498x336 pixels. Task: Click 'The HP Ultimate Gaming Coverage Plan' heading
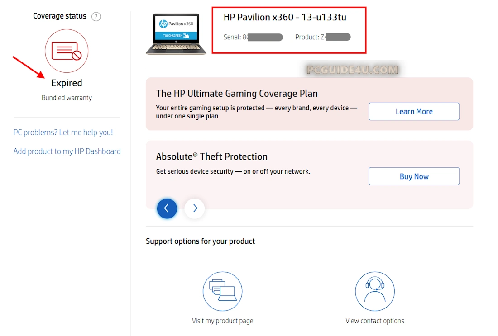pos(237,94)
